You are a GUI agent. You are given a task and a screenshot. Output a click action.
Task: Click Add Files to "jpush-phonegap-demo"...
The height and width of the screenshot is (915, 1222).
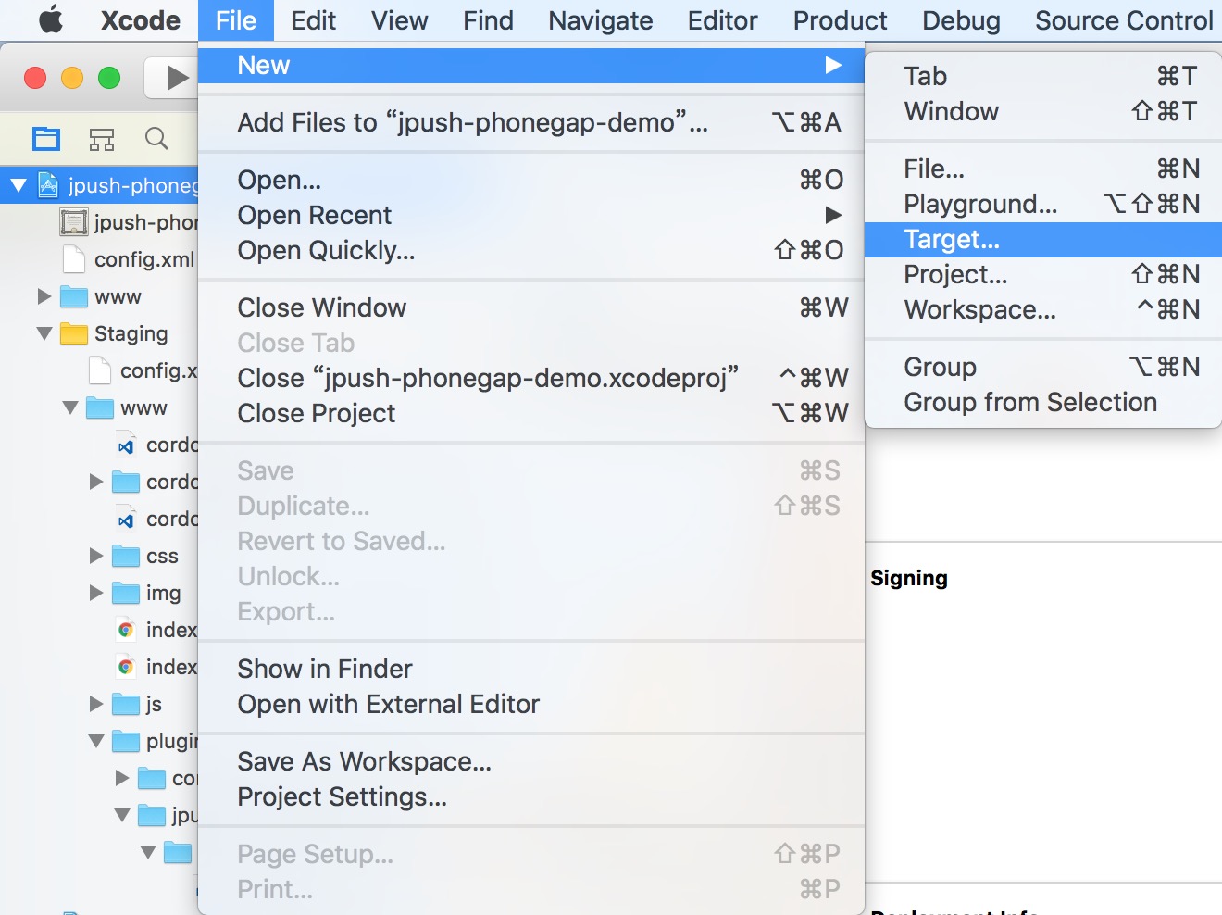point(472,122)
